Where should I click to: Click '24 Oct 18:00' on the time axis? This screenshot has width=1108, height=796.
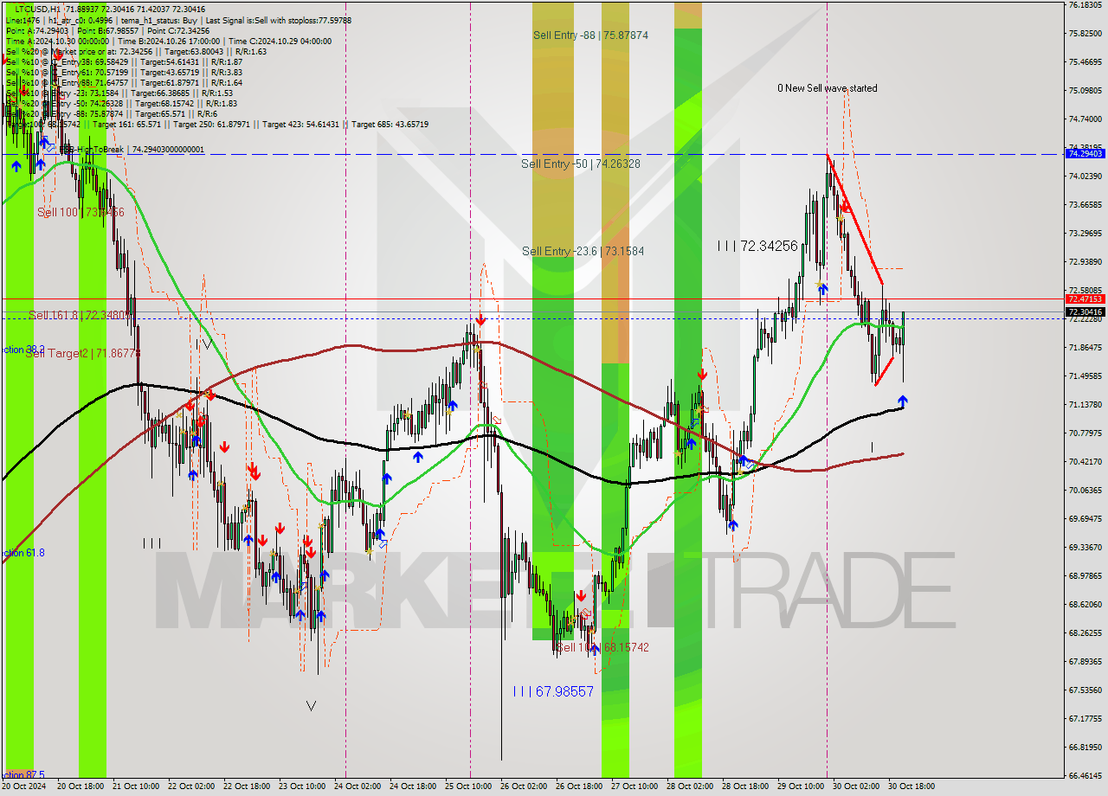(x=412, y=786)
